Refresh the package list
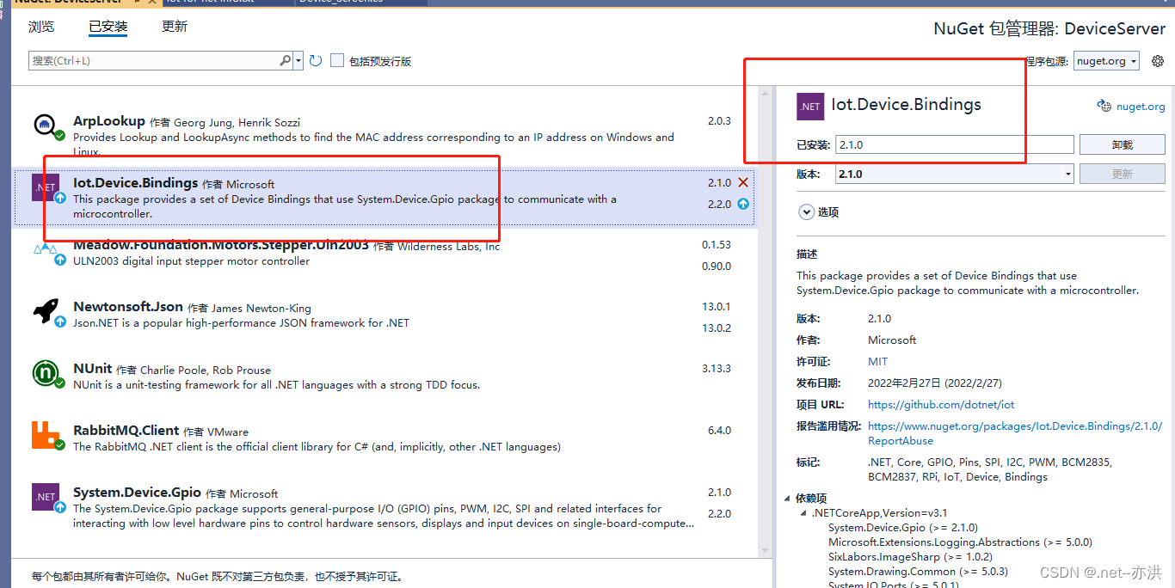The height and width of the screenshot is (588, 1175). 316,60
